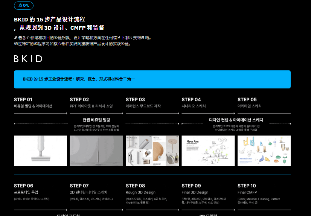The image size is (311, 216).
Task: Select the STEP 05 heading
Action: 247,99
